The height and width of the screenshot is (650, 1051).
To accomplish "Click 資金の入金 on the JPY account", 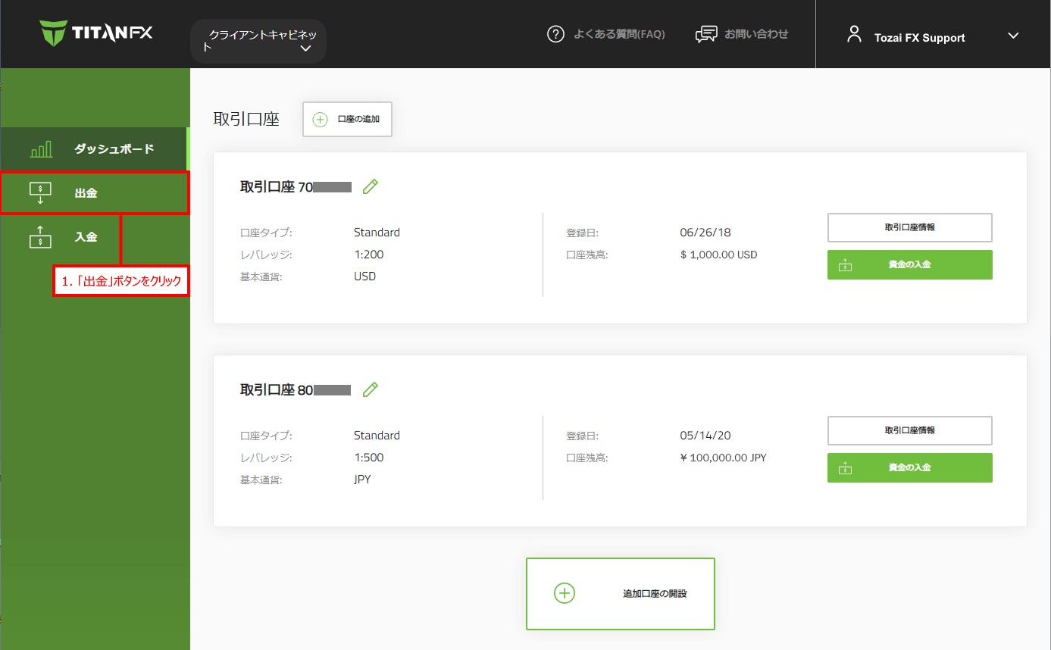I will 909,467.
